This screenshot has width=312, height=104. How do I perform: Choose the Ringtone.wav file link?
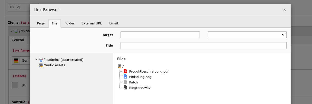(140, 88)
